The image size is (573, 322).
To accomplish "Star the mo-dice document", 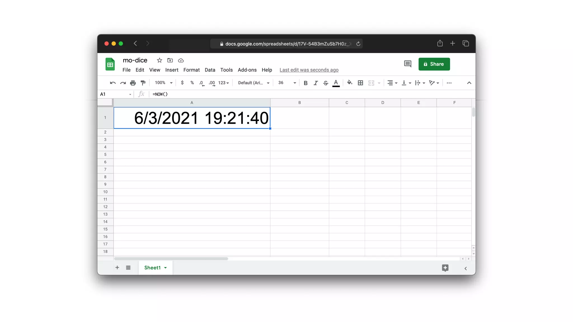I will tap(159, 60).
